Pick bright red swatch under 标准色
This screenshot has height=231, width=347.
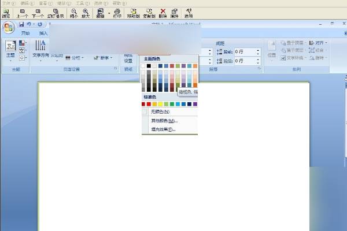point(149,104)
